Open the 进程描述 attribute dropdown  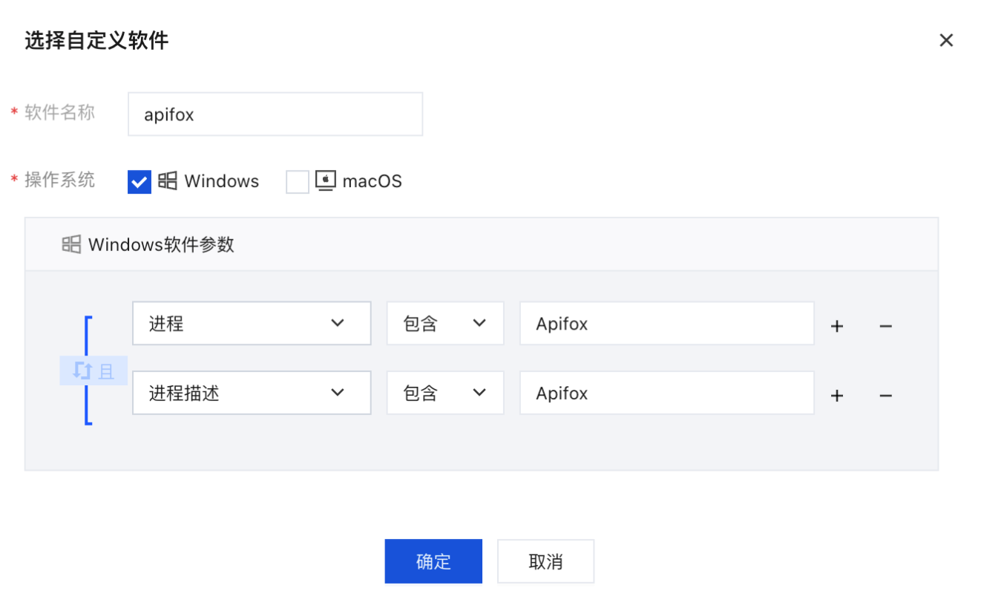[251, 393]
